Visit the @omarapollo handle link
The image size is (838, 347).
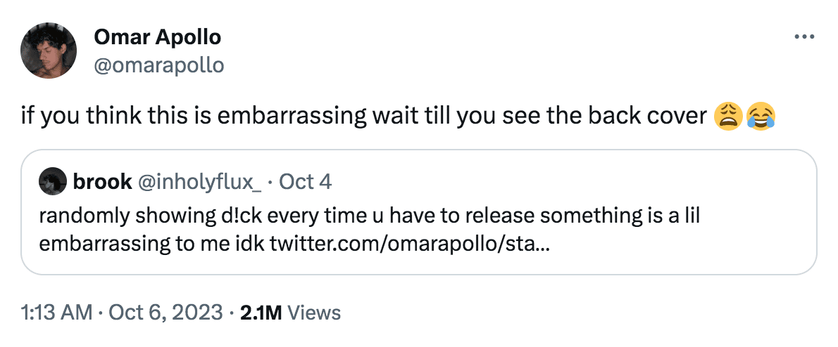[x=158, y=65]
